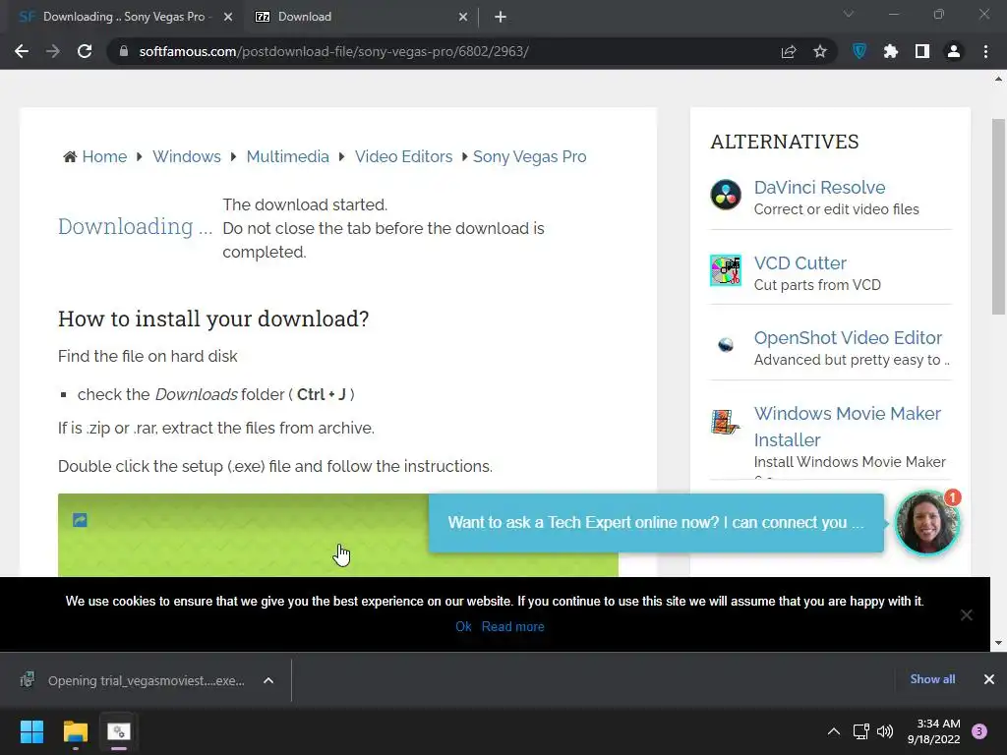Image resolution: width=1007 pixels, height=755 pixels.
Task: Show hidden system tray icons
Action: (834, 731)
